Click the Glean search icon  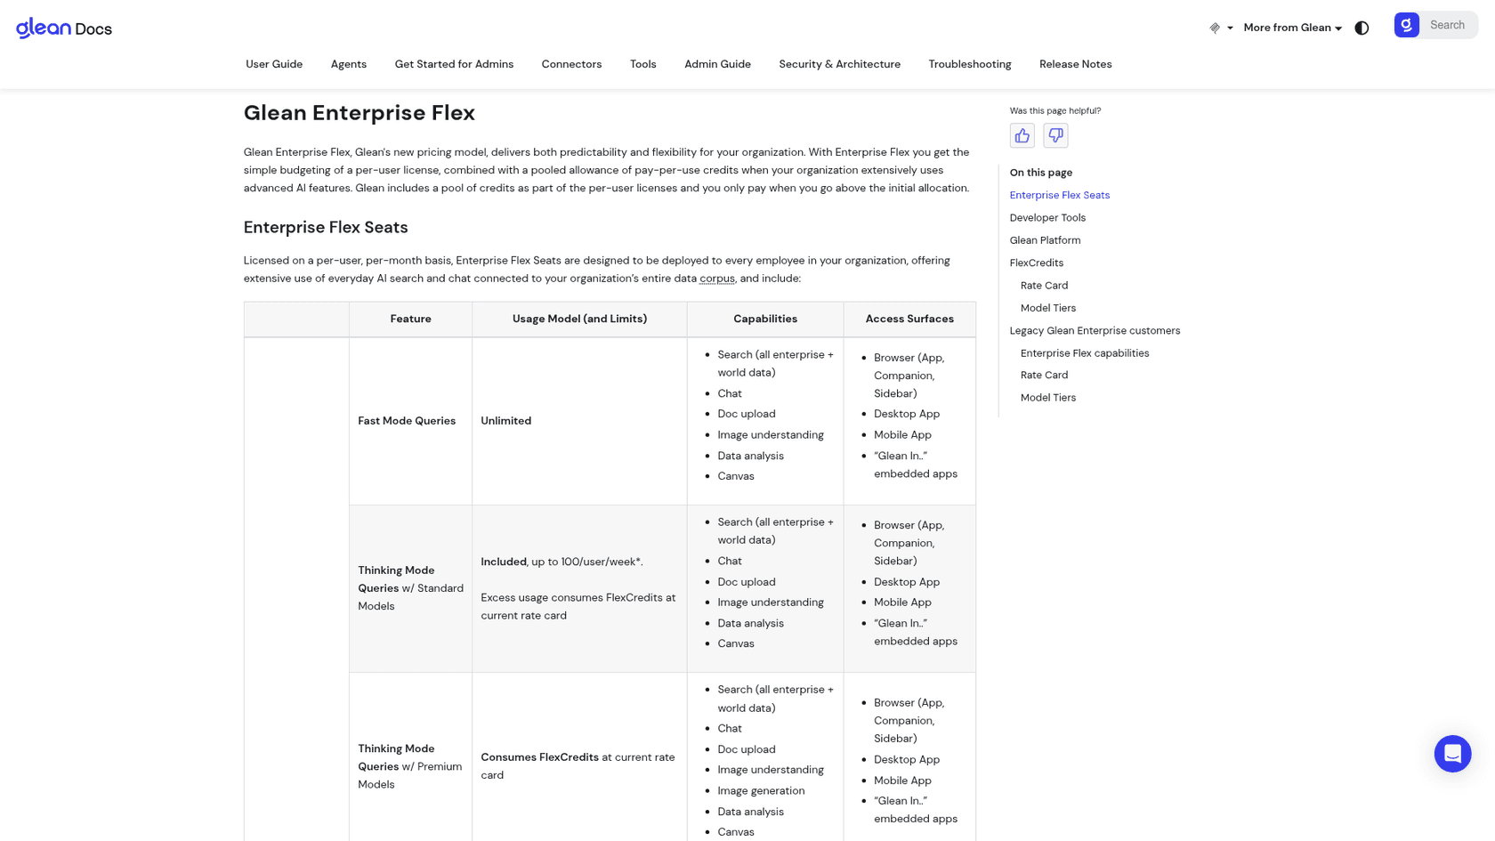tap(1406, 25)
